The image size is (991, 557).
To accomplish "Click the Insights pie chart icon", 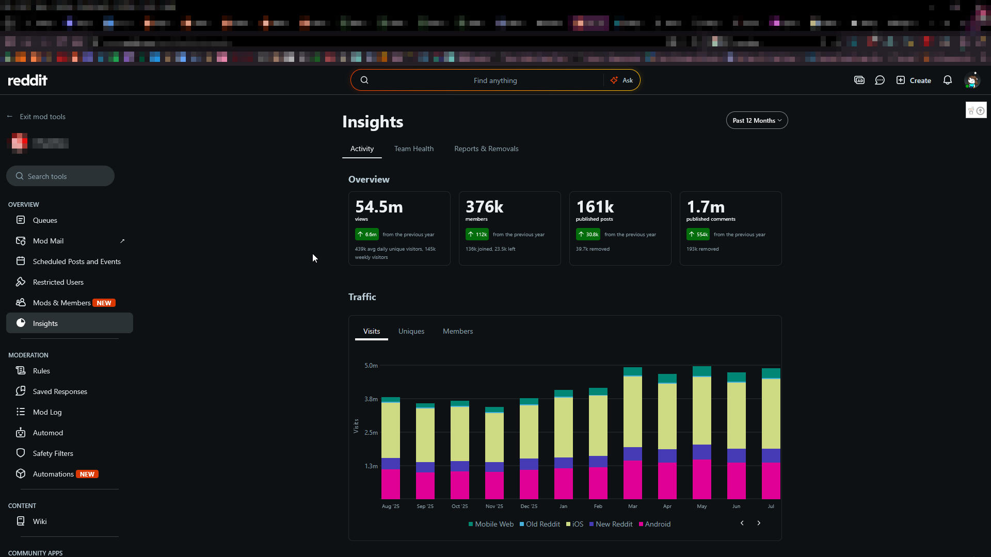I will [21, 323].
